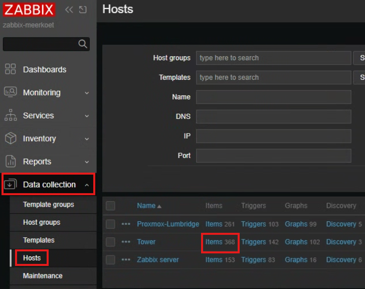Image resolution: width=365 pixels, height=289 pixels.
Task: Click the Services hierarchy icon
Action: pyautogui.click(x=11, y=115)
